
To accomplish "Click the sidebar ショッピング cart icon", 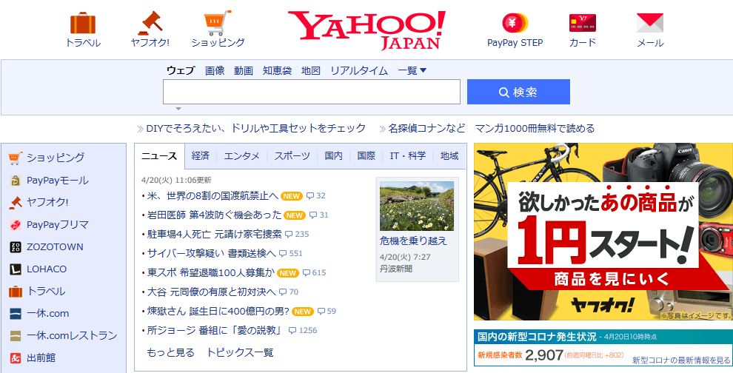I will tap(16, 158).
